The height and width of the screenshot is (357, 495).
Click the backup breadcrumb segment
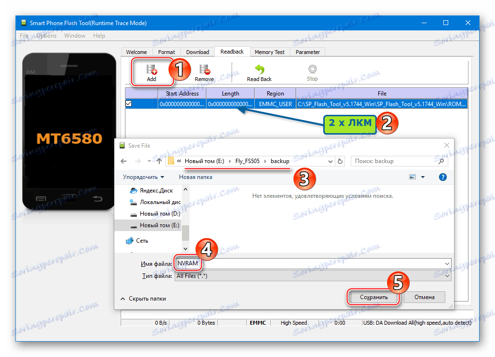coord(280,161)
